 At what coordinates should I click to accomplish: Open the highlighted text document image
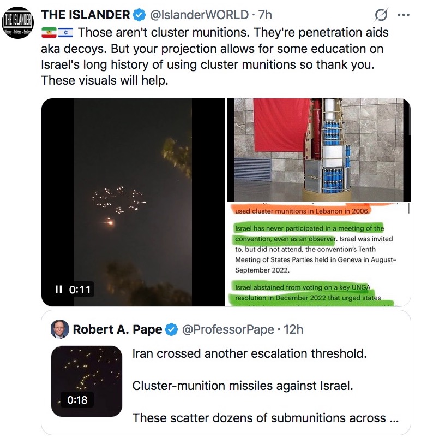[x=318, y=255]
